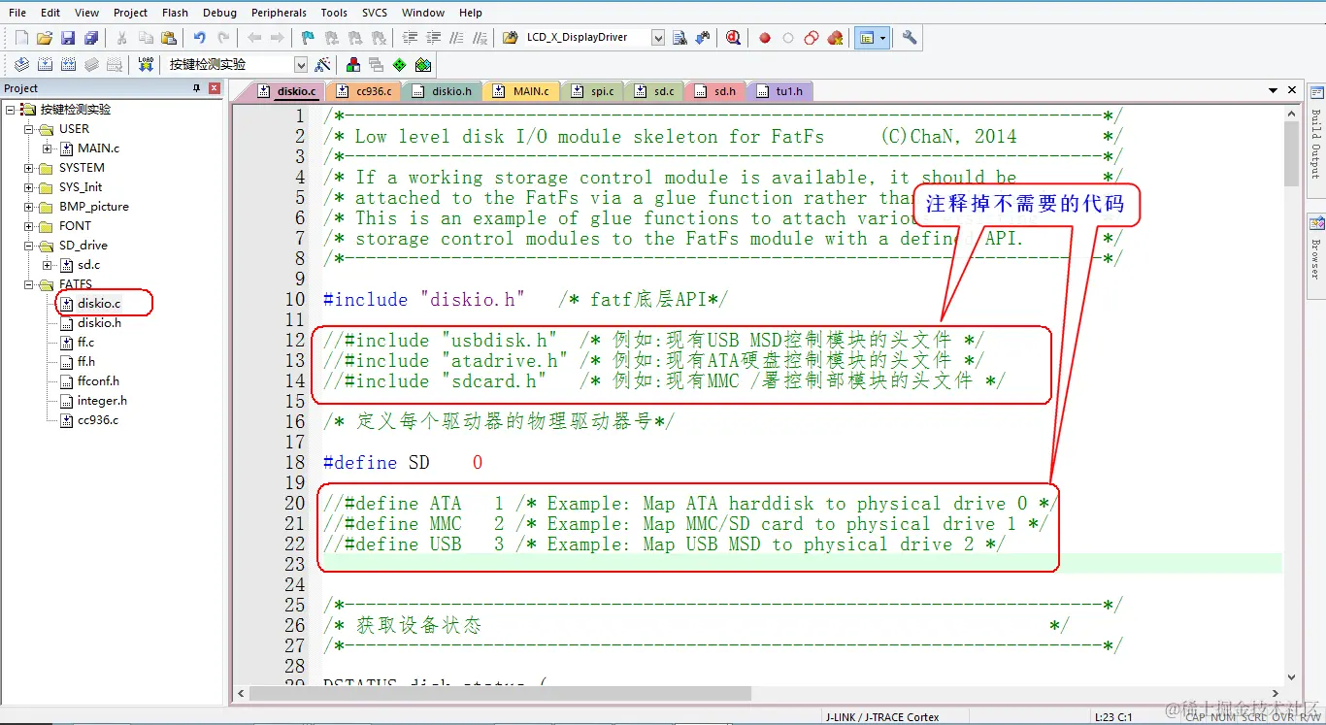The width and height of the screenshot is (1326, 725).
Task: Click the Save All icon
Action: click(x=91, y=38)
